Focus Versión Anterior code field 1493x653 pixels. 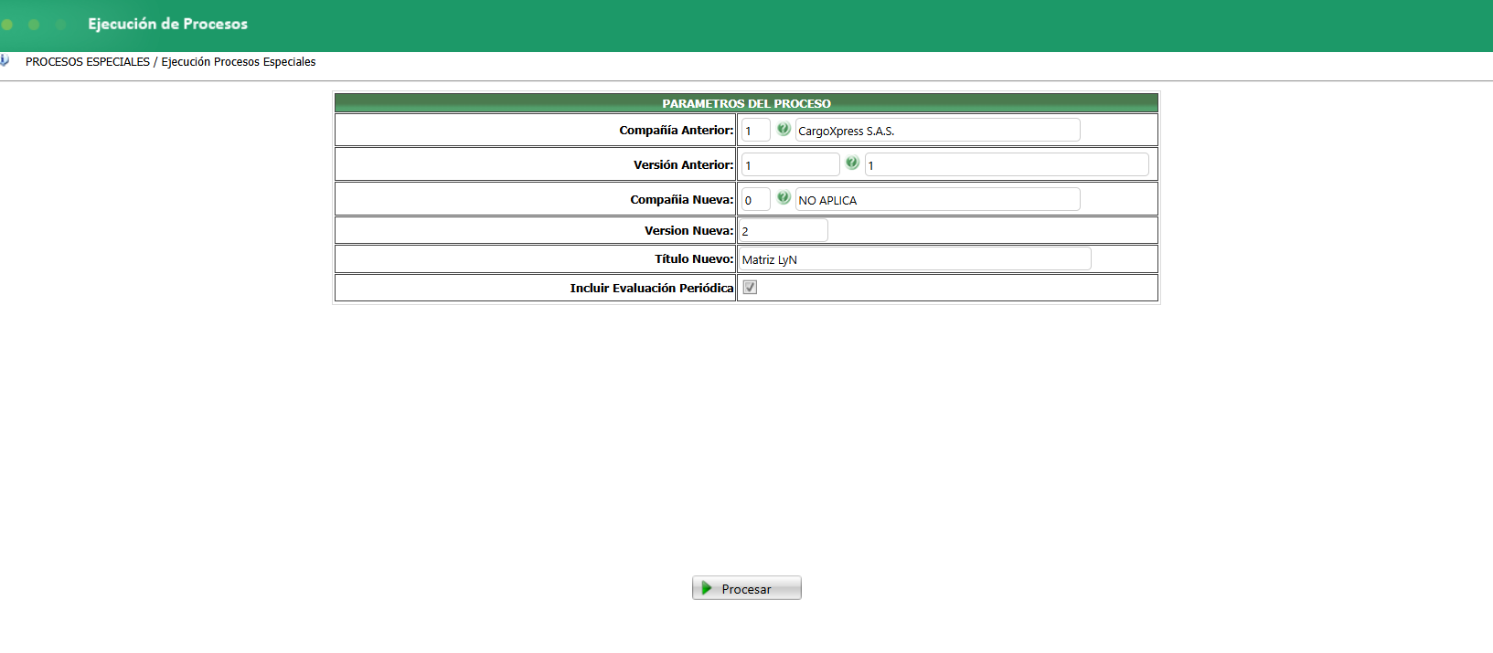coord(790,164)
